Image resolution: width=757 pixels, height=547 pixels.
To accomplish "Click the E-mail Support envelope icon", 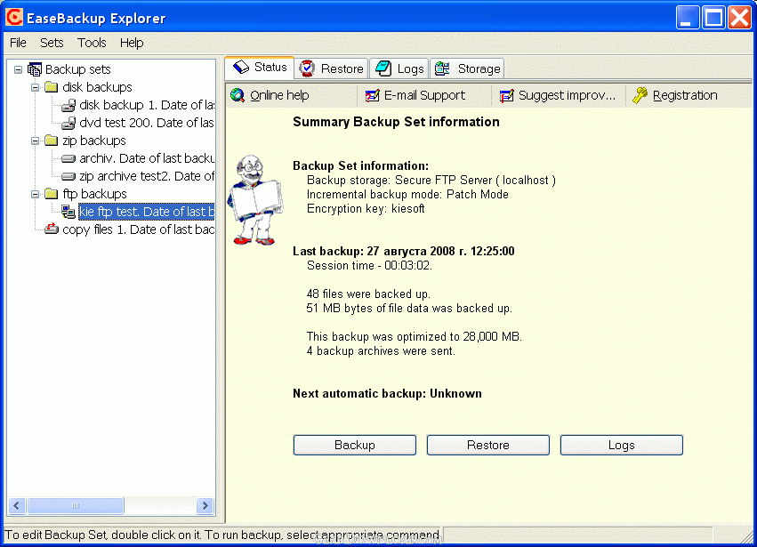I will [372, 95].
